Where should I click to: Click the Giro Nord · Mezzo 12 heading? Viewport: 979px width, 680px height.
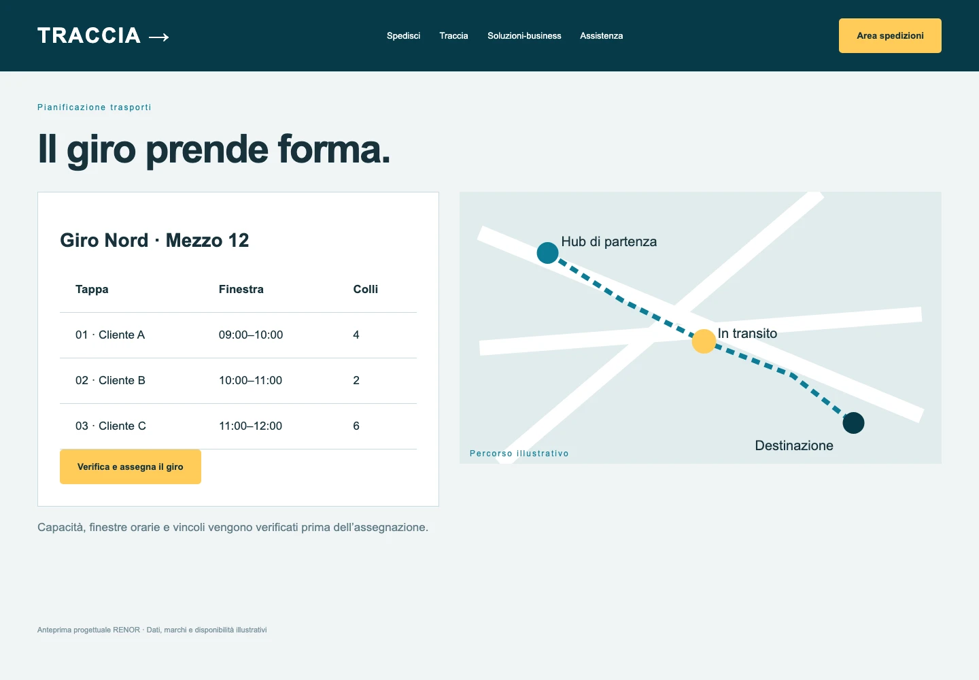click(154, 240)
